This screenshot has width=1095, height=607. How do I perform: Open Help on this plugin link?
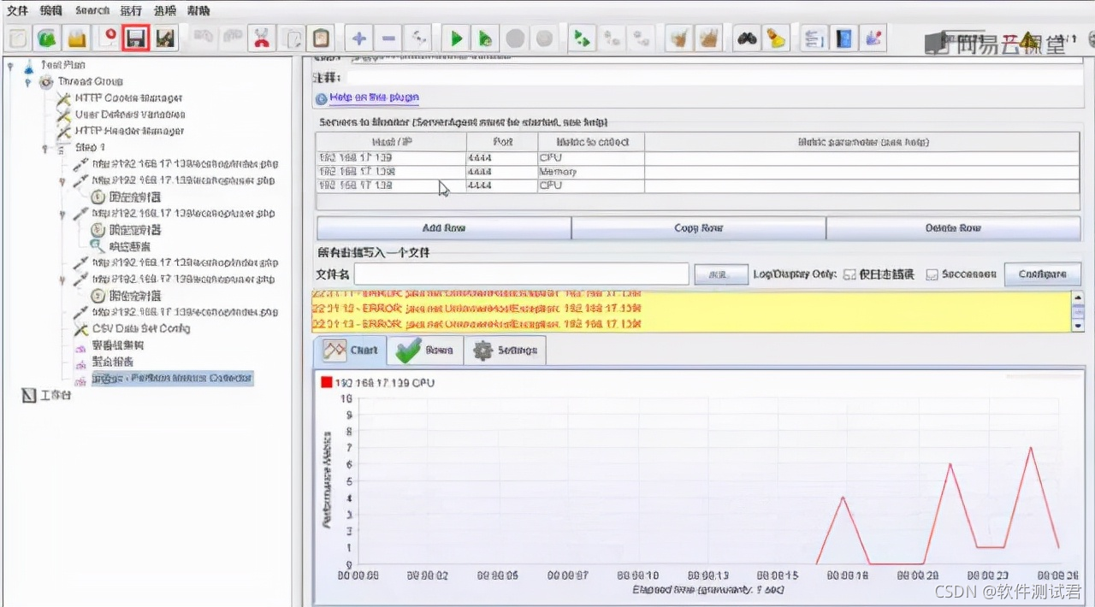tap(374, 98)
